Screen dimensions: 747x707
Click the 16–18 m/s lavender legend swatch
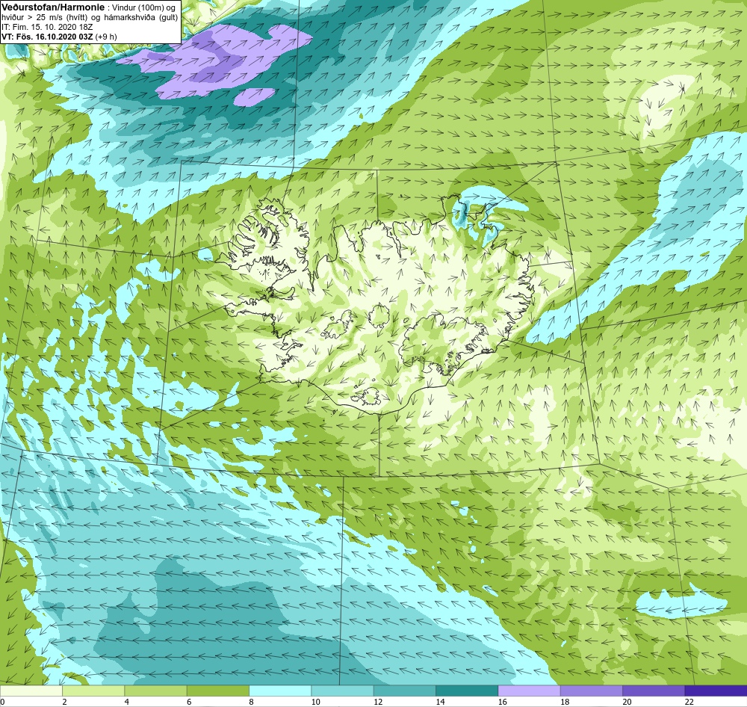tap(530, 691)
